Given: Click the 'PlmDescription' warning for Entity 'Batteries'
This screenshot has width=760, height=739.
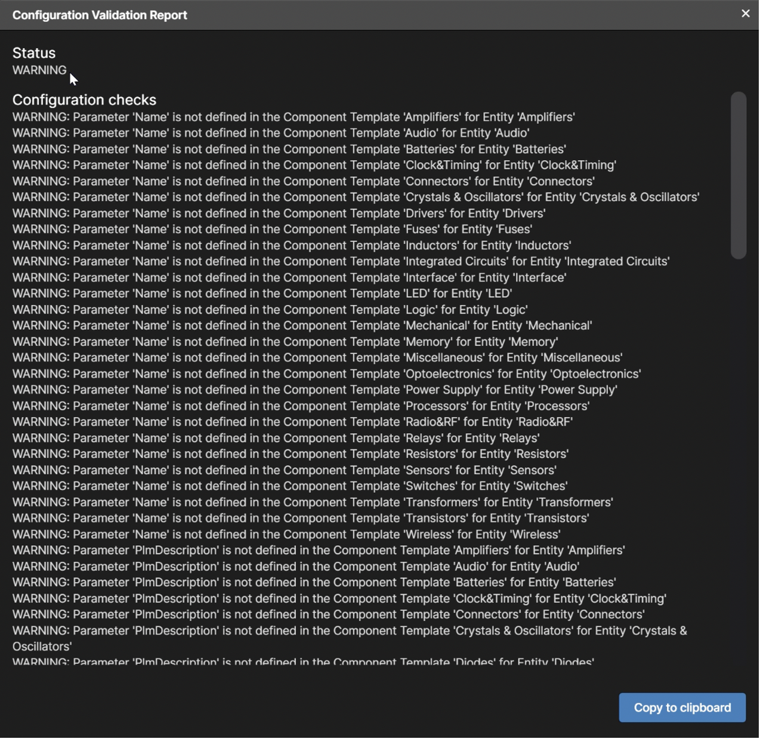Looking at the screenshot, I should tap(315, 583).
